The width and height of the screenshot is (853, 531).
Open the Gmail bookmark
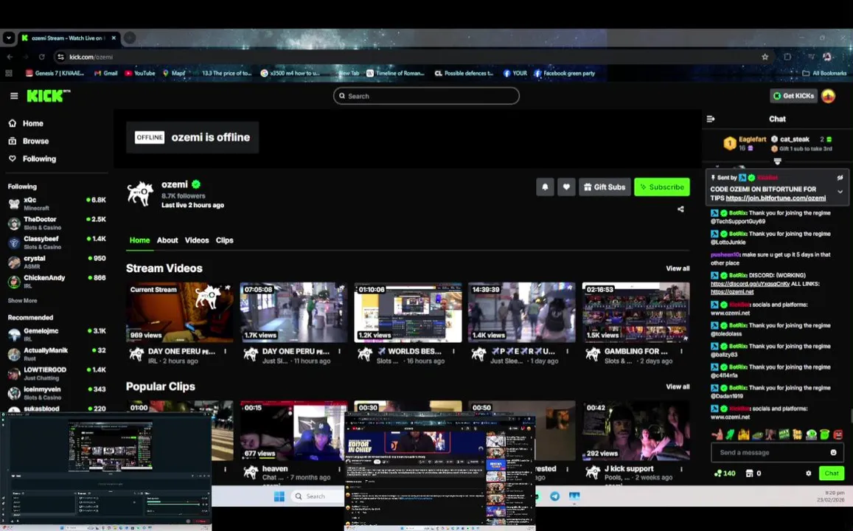click(105, 73)
